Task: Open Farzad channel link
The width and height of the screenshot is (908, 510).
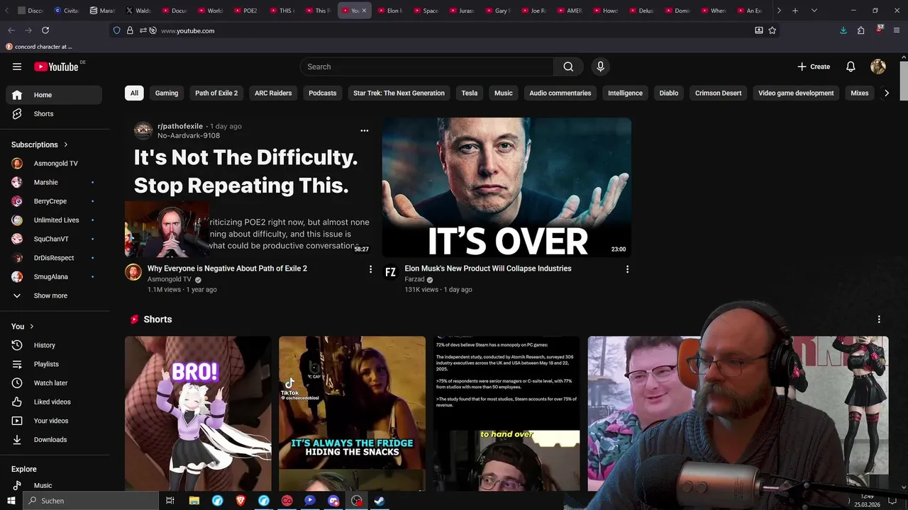Action: click(x=414, y=280)
